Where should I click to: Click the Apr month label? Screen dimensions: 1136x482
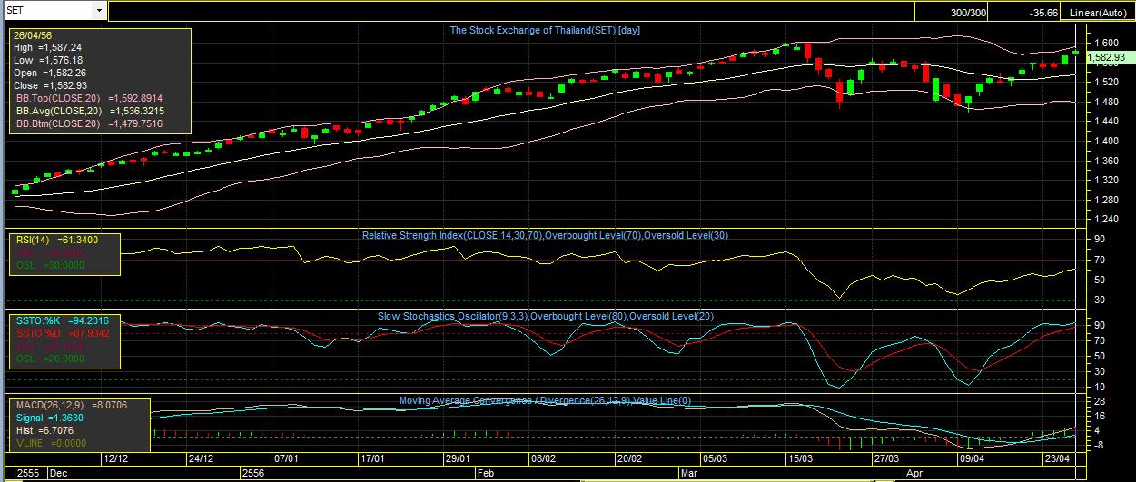point(914,473)
